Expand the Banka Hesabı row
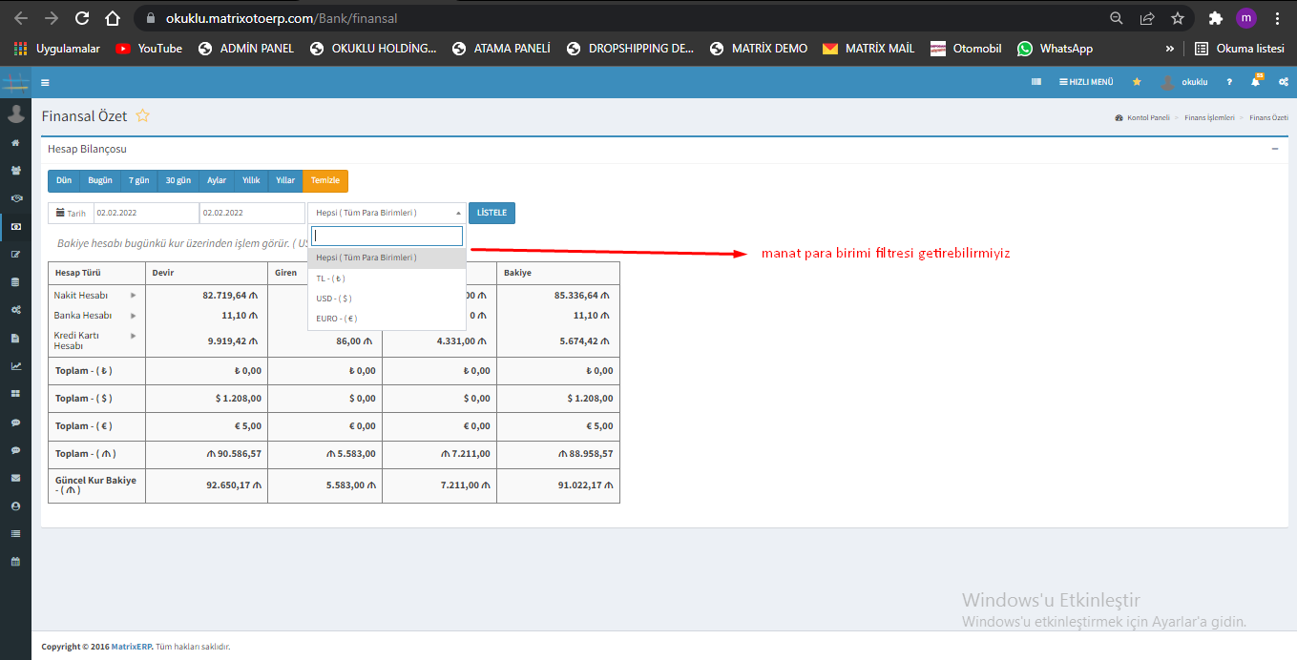This screenshot has width=1297, height=660. point(133,316)
